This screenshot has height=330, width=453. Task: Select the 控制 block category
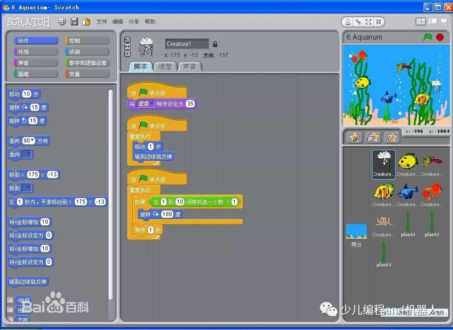click(x=87, y=41)
